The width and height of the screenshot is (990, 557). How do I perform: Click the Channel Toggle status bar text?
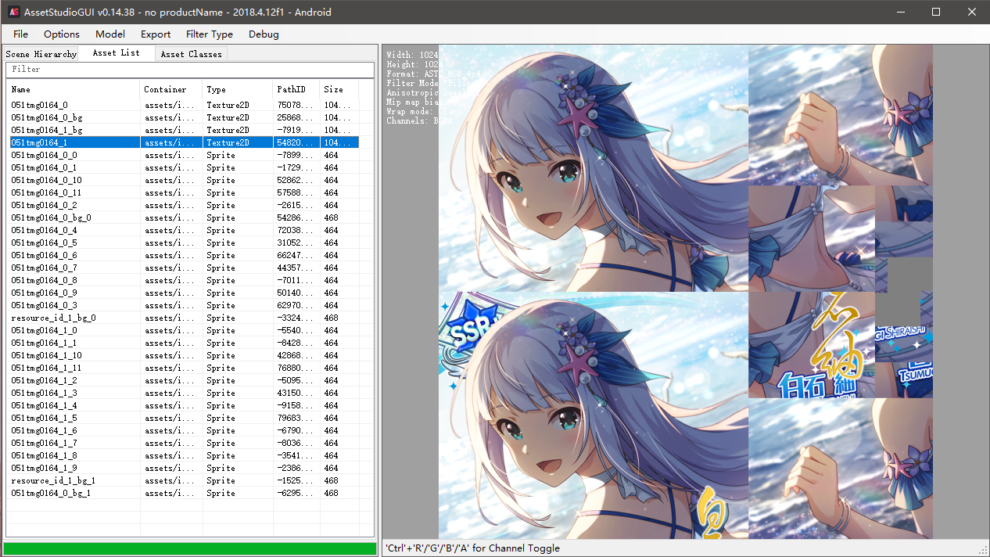pos(472,548)
